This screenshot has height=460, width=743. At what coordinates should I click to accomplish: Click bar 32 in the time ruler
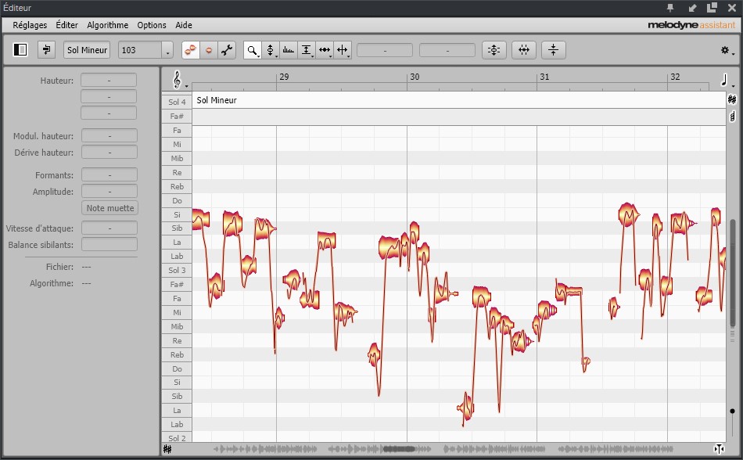675,77
